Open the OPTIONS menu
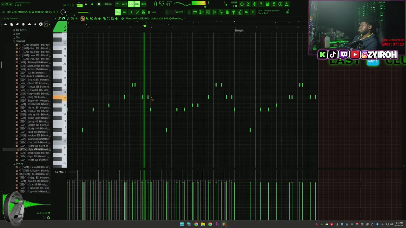Viewport: 406px width, 228px height. pyautogui.click(x=40, y=12)
